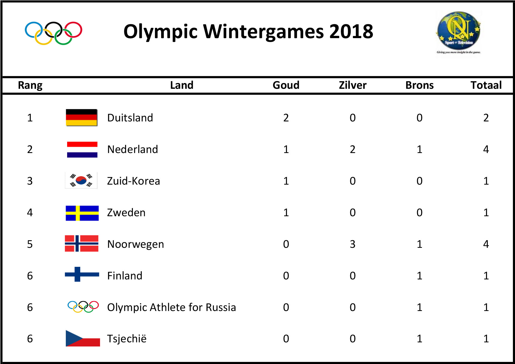Viewport: 515px width, 364px height.
Task: Click the Olympic Wintergames 2018 title
Action: [248, 32]
